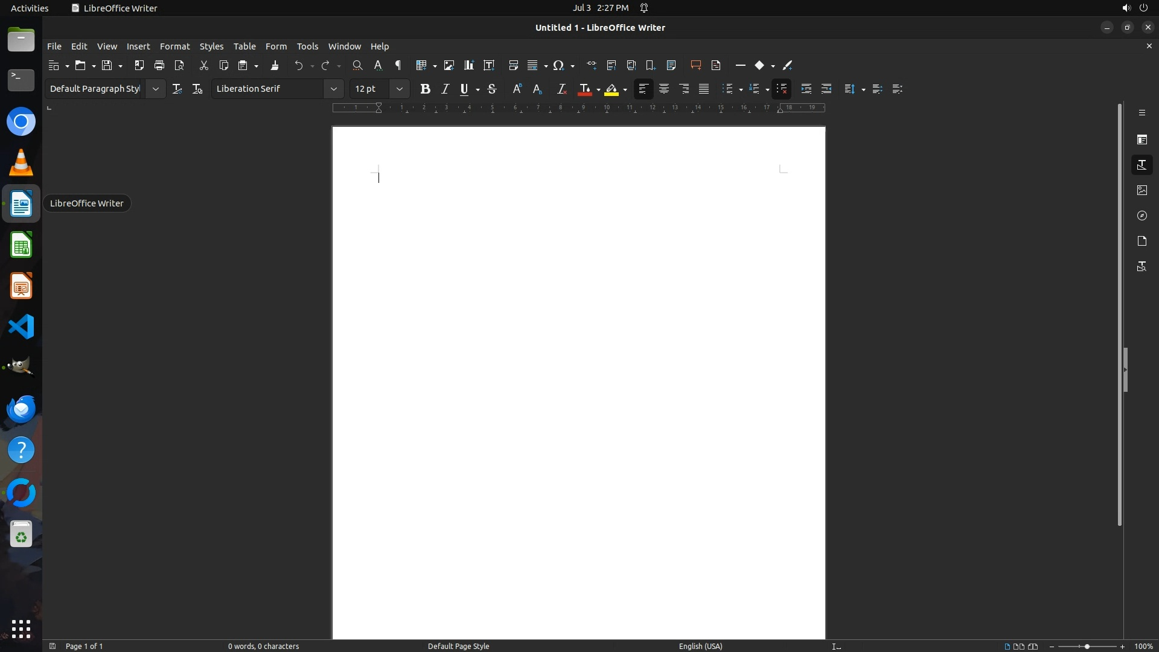Click the Strikethrough formatting icon

click(492, 89)
